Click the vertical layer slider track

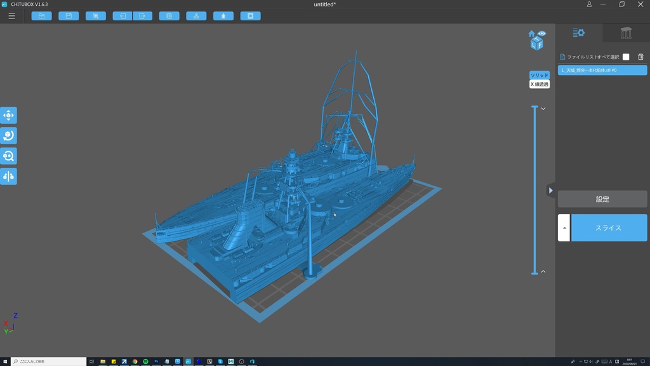pyautogui.click(x=534, y=190)
